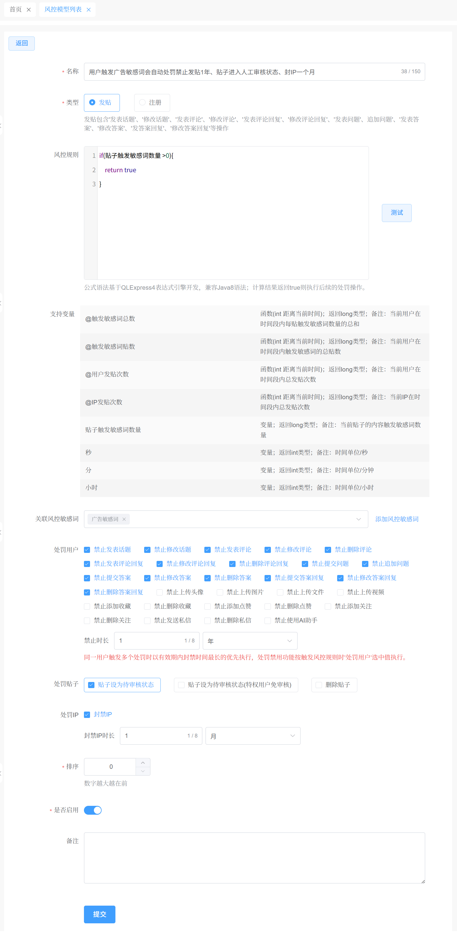Click the 备注 textarea

pos(254,858)
